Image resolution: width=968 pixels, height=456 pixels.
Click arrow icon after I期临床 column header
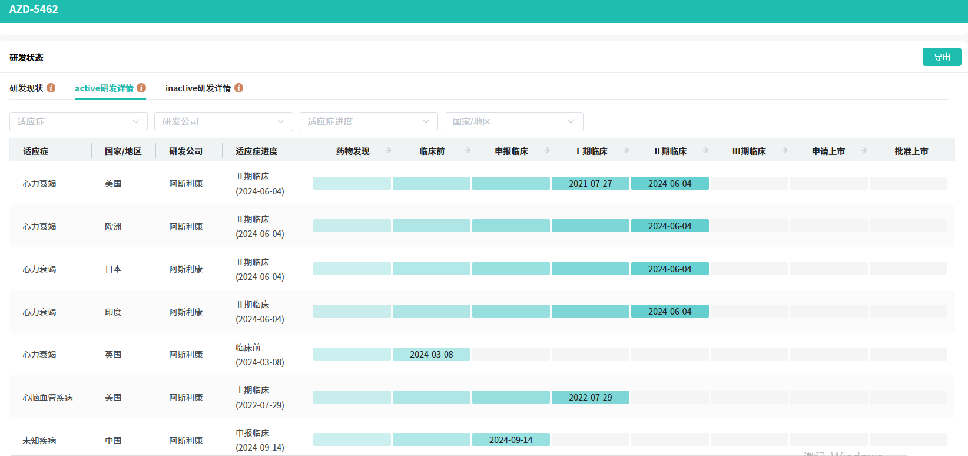click(626, 151)
